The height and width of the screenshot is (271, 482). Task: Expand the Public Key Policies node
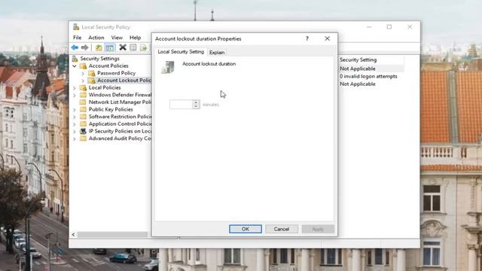(75, 110)
